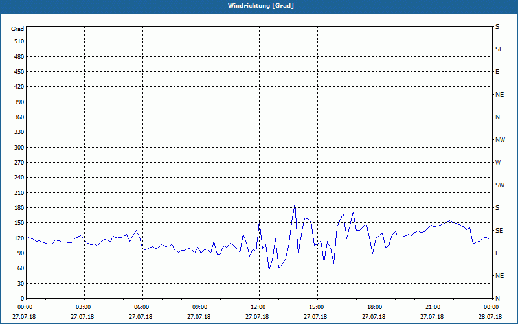Click the N compass label level with 0
The height and width of the screenshot is (324, 518).
point(497,299)
